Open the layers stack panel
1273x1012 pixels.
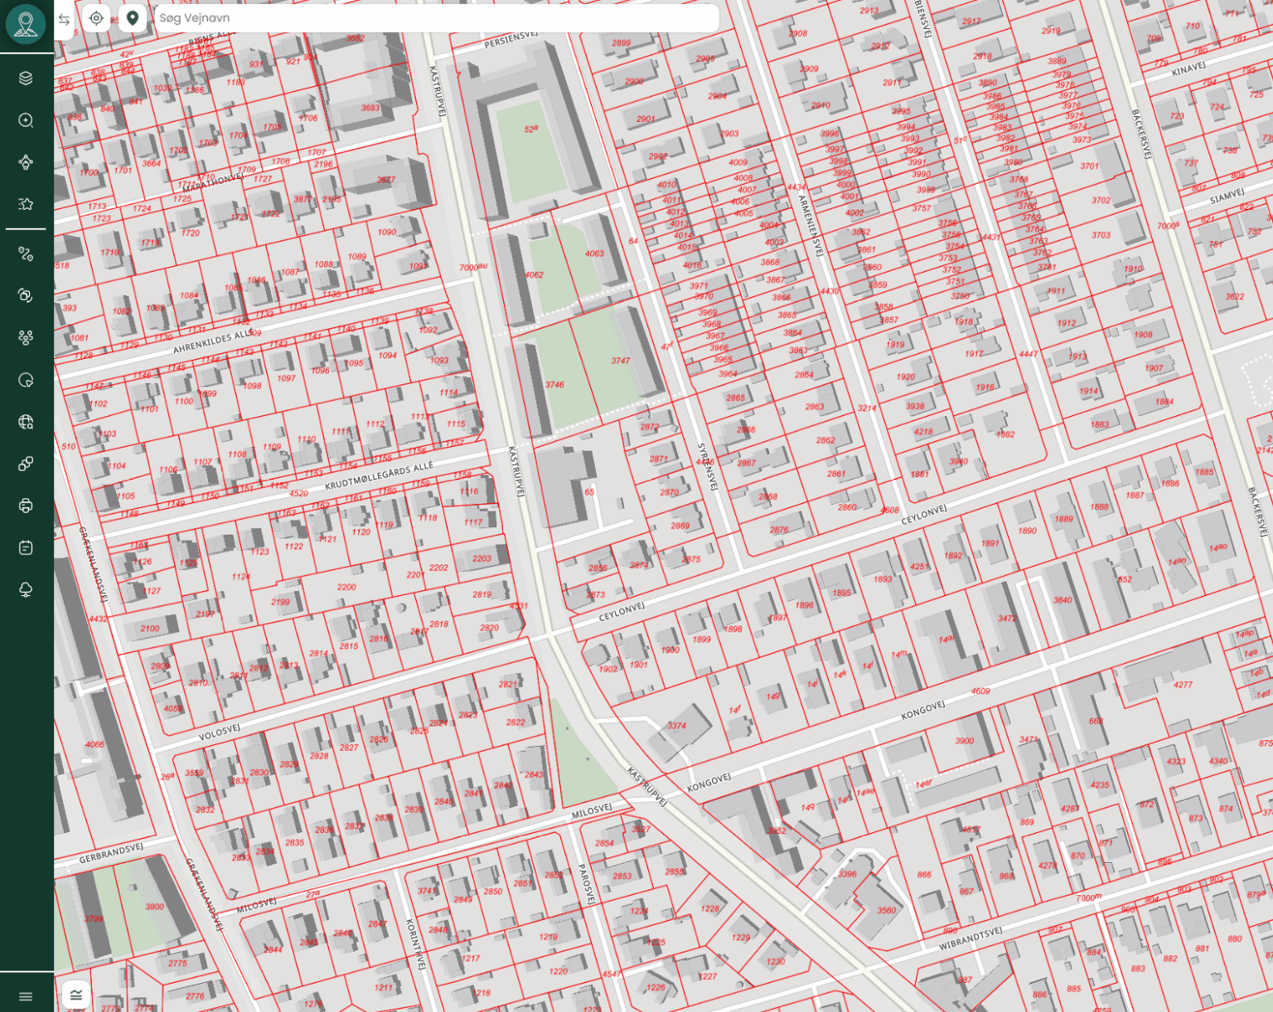tap(26, 78)
